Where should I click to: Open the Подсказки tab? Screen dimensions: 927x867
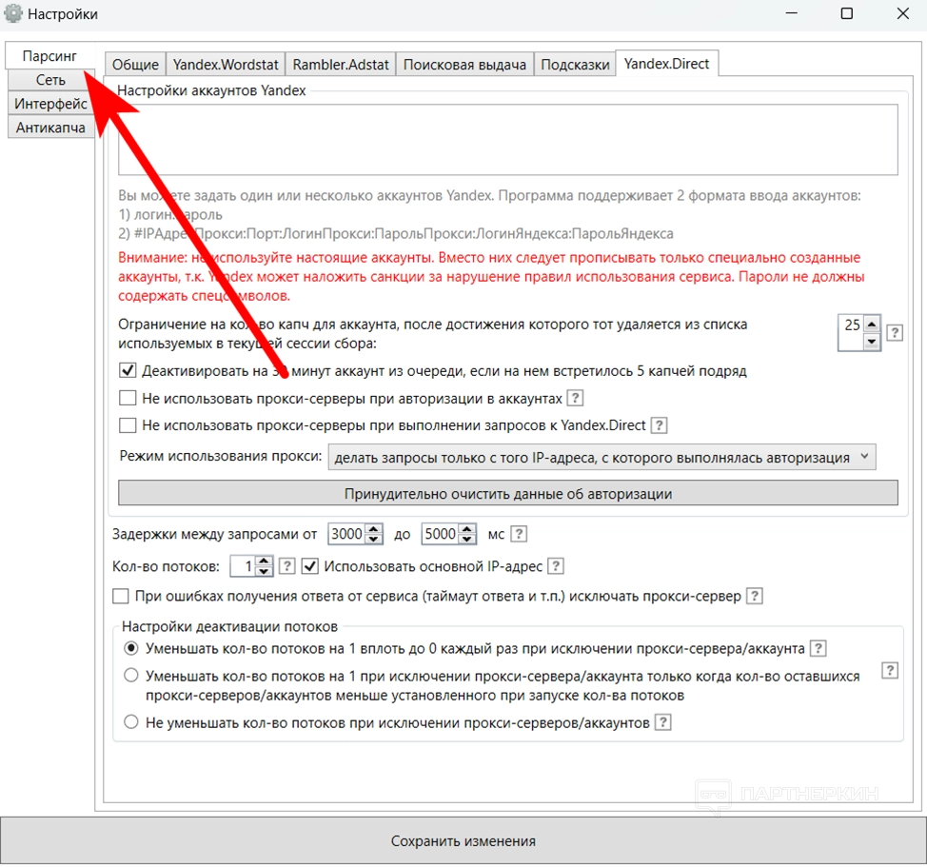(x=575, y=64)
